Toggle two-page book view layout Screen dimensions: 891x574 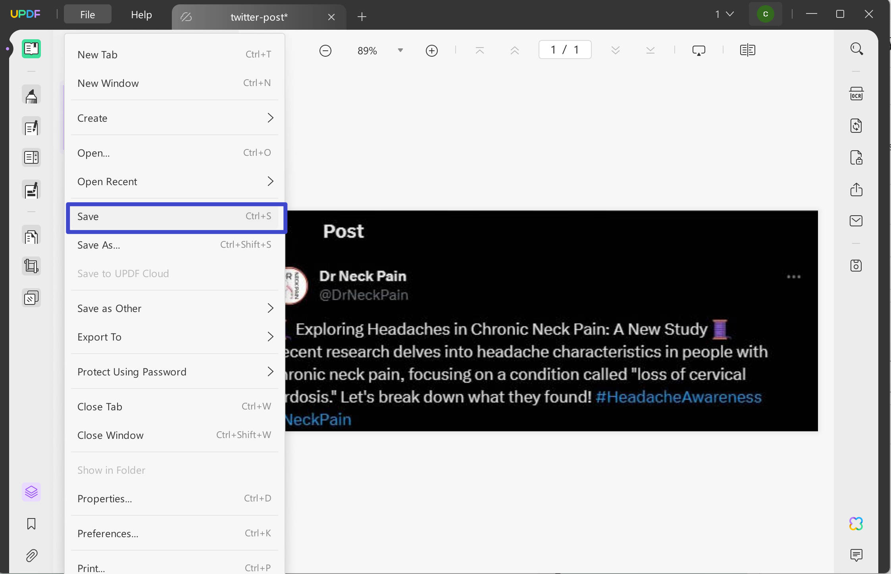click(748, 50)
